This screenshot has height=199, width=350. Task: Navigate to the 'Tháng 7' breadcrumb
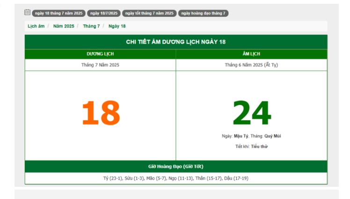click(91, 26)
